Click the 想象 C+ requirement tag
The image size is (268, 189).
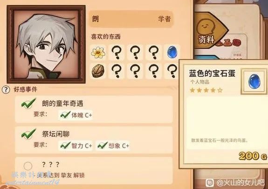coord(113,146)
